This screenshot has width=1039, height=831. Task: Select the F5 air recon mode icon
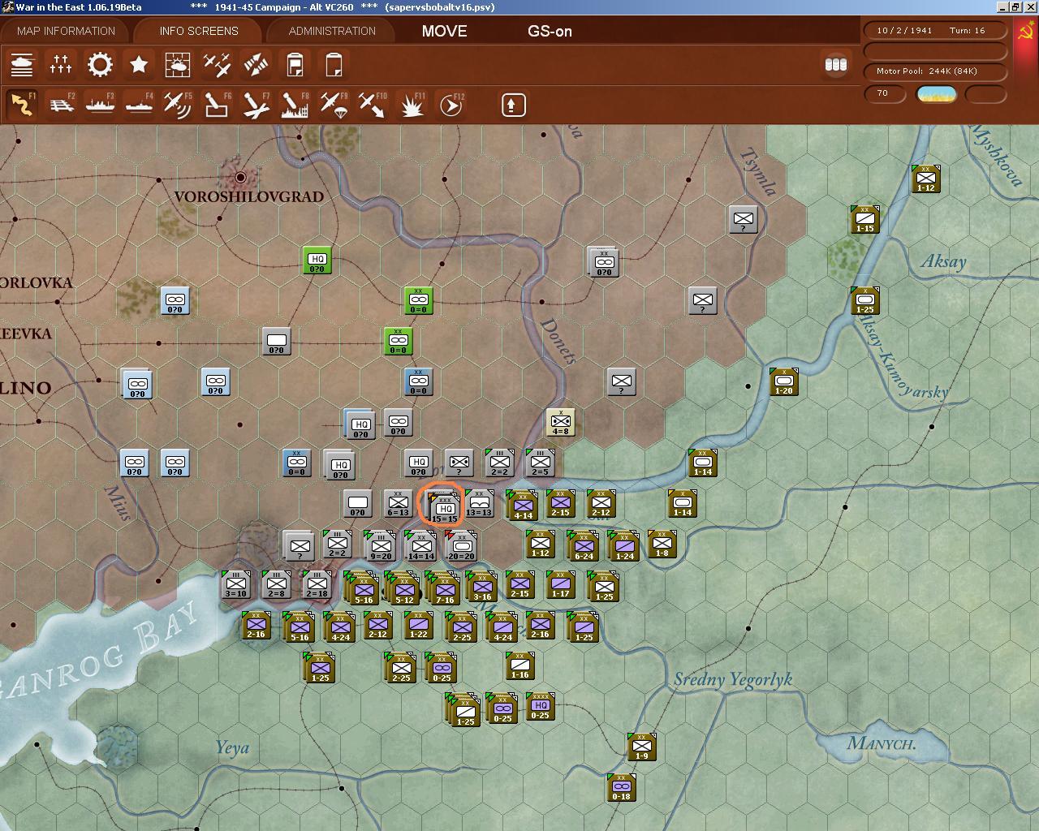coord(178,105)
